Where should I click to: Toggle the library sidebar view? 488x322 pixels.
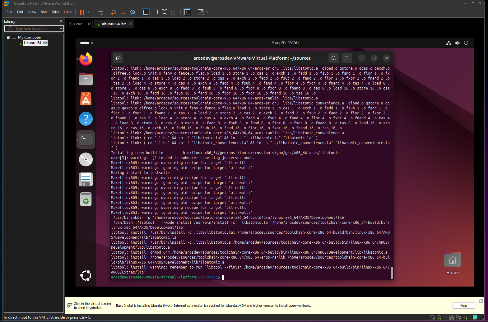[x=146, y=12]
